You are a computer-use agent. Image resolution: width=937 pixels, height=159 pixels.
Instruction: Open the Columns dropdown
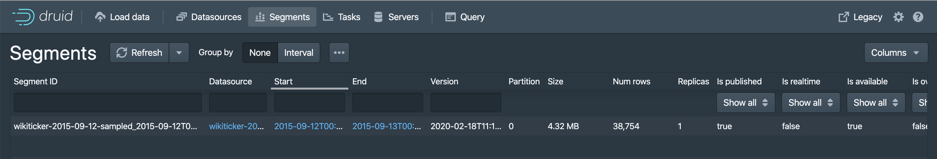895,53
